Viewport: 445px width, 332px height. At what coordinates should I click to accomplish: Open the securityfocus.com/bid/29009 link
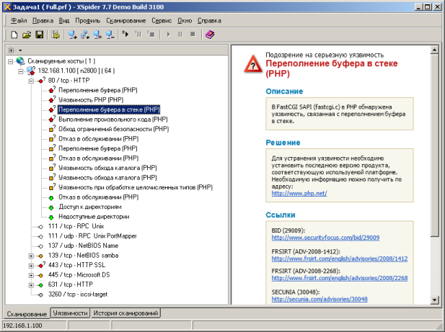pos(325,238)
